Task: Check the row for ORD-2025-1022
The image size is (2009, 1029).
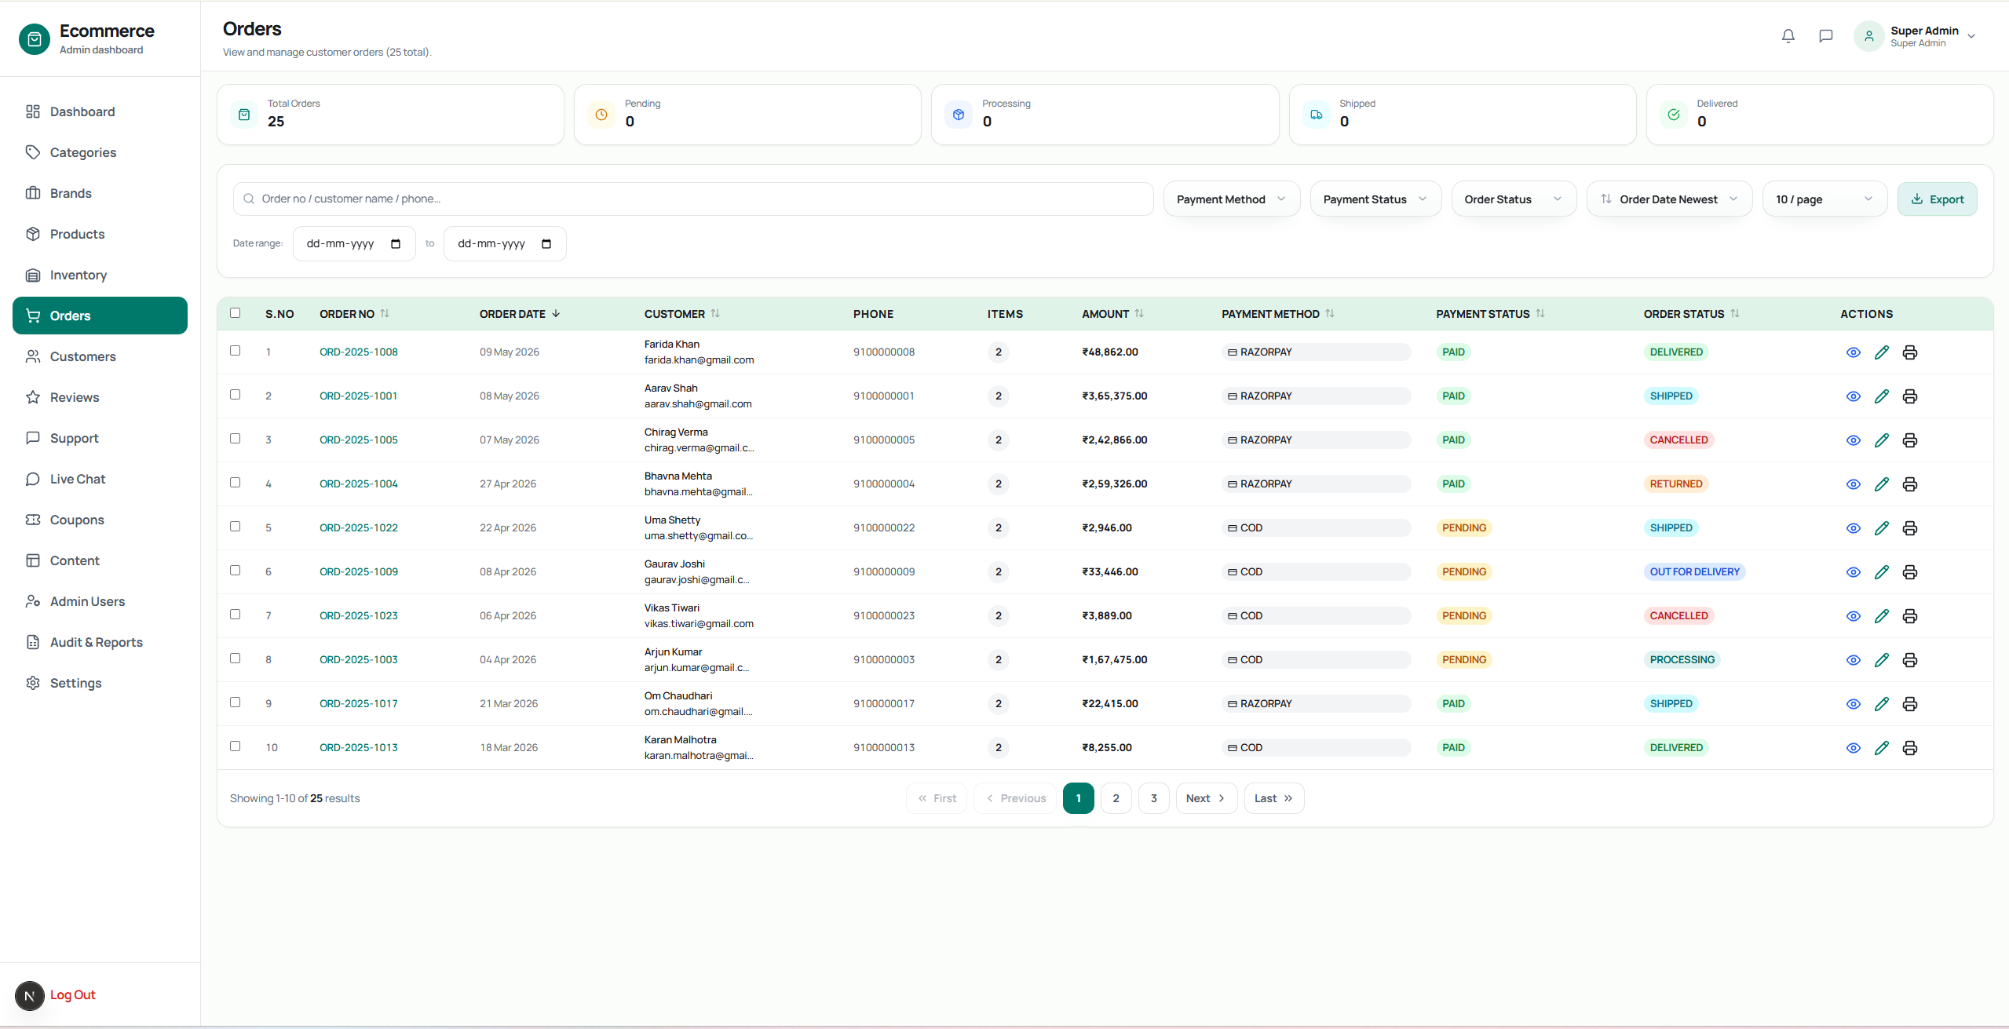Action: [235, 526]
